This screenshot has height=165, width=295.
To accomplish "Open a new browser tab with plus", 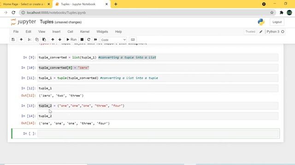I will click(116, 4).
